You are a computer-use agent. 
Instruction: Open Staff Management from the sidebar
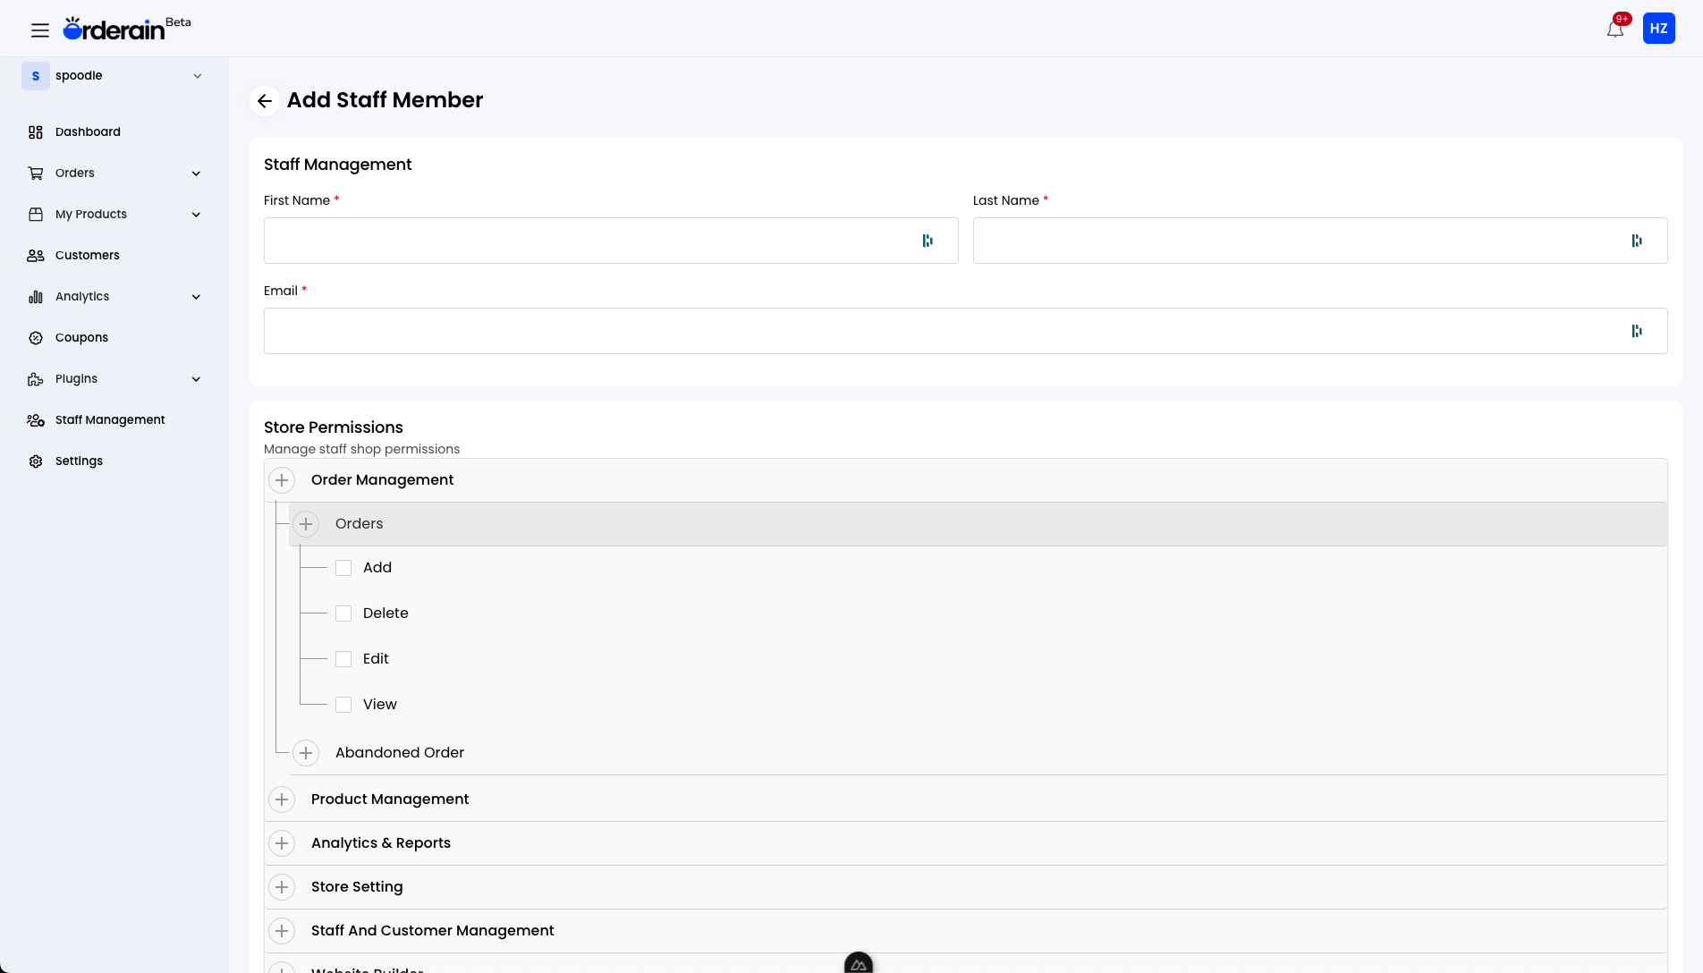pos(110,419)
